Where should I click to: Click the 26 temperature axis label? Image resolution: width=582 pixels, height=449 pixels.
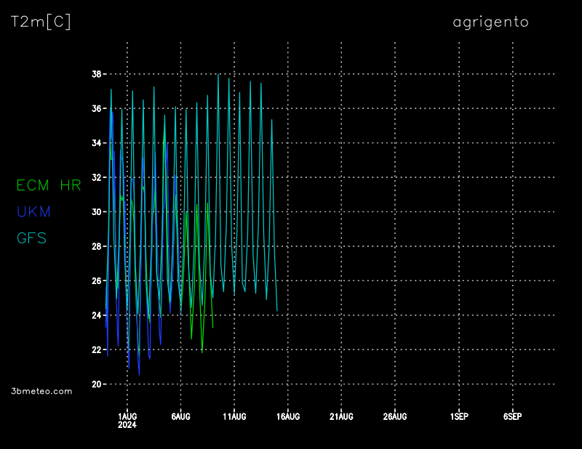tap(95, 281)
